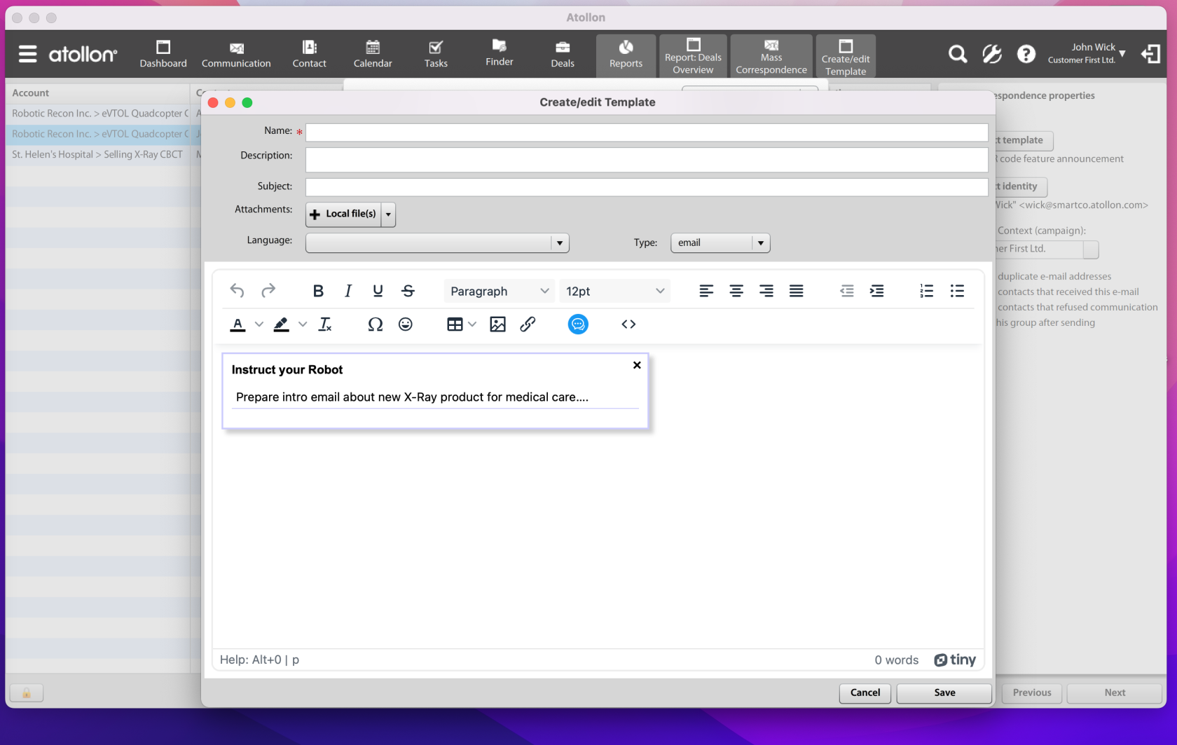Open the hamburger main menu
1177x745 pixels.
pyautogui.click(x=28, y=54)
